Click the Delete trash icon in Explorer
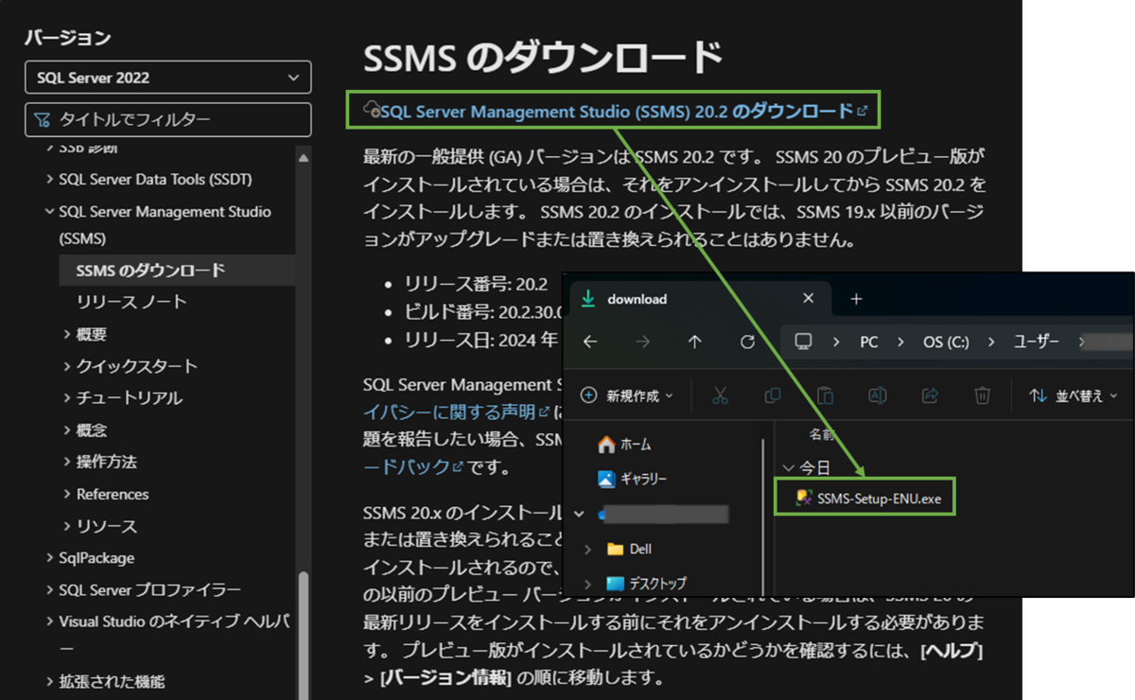 [x=982, y=395]
